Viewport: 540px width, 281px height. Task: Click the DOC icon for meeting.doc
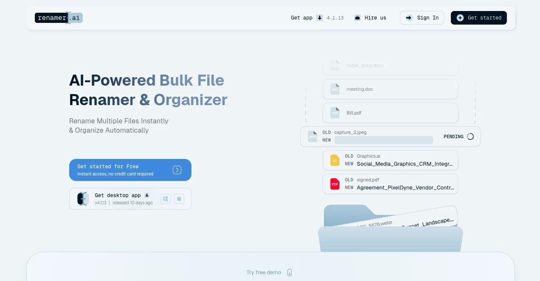(335, 89)
